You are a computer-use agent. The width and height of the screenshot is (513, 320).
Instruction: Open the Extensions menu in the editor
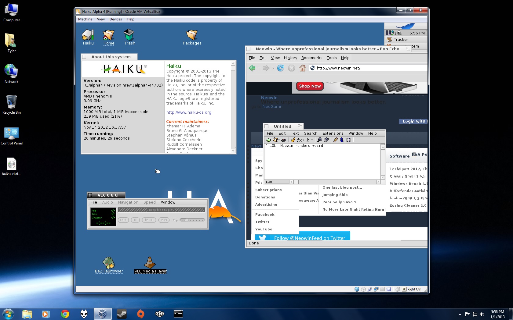(333, 133)
